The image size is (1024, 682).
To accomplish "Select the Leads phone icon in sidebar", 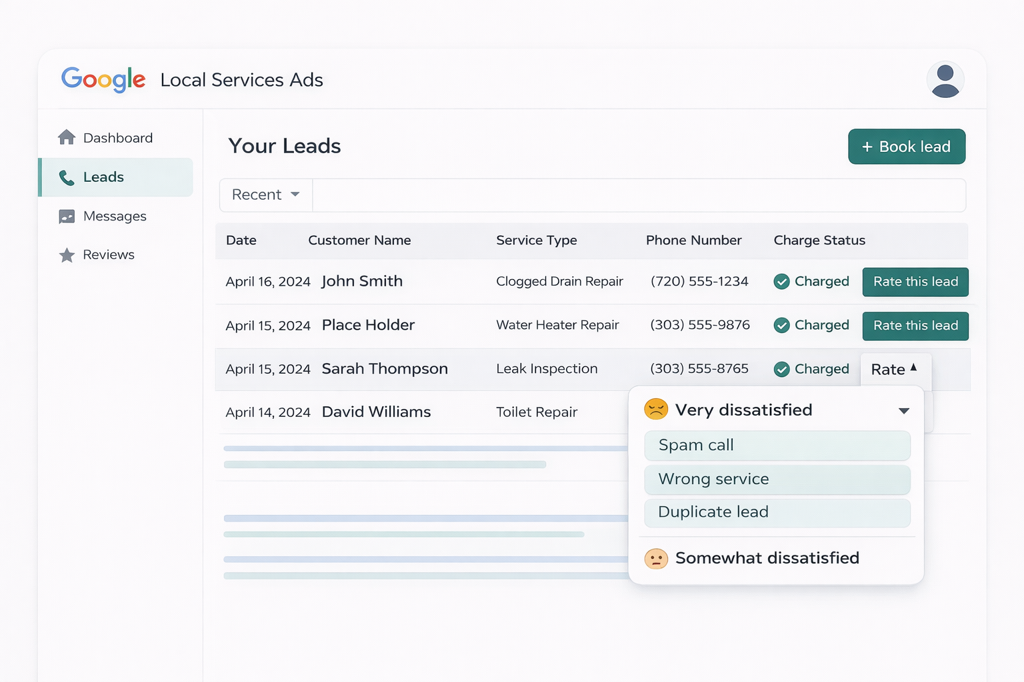I will tap(67, 177).
